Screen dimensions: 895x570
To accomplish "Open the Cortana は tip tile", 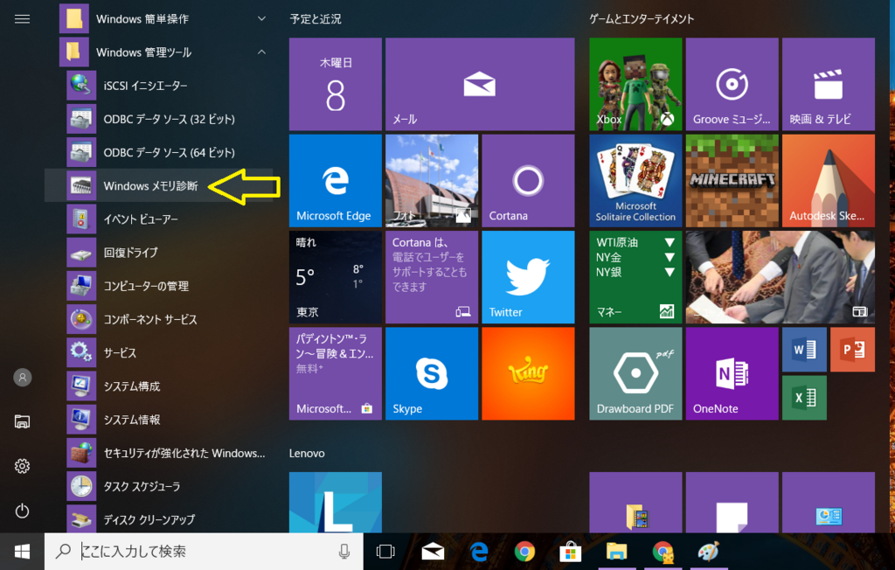I will pos(432,277).
